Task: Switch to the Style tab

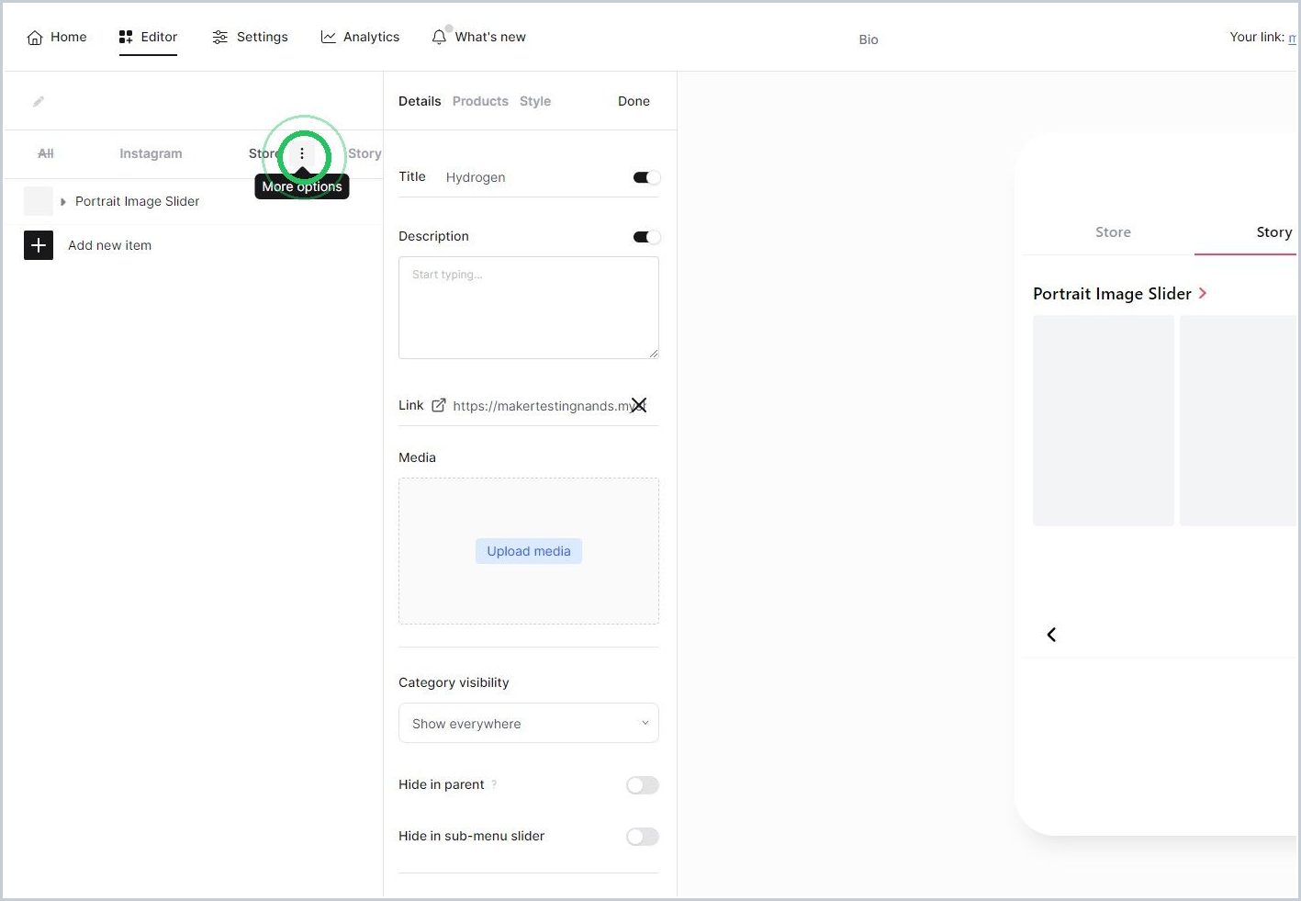Action: (x=535, y=101)
